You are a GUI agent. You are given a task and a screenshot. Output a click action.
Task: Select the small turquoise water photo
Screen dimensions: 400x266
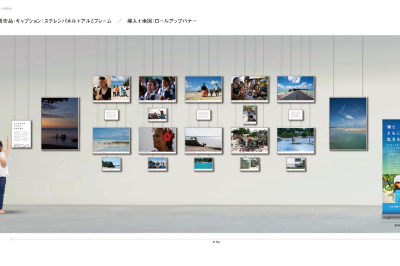[x=203, y=164]
